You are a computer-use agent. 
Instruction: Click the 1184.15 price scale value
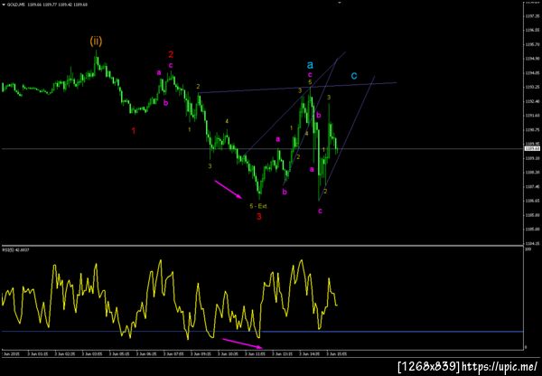pos(530,243)
